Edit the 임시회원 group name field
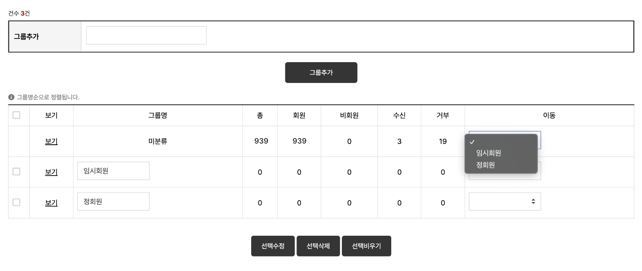642x271 pixels. tap(114, 171)
